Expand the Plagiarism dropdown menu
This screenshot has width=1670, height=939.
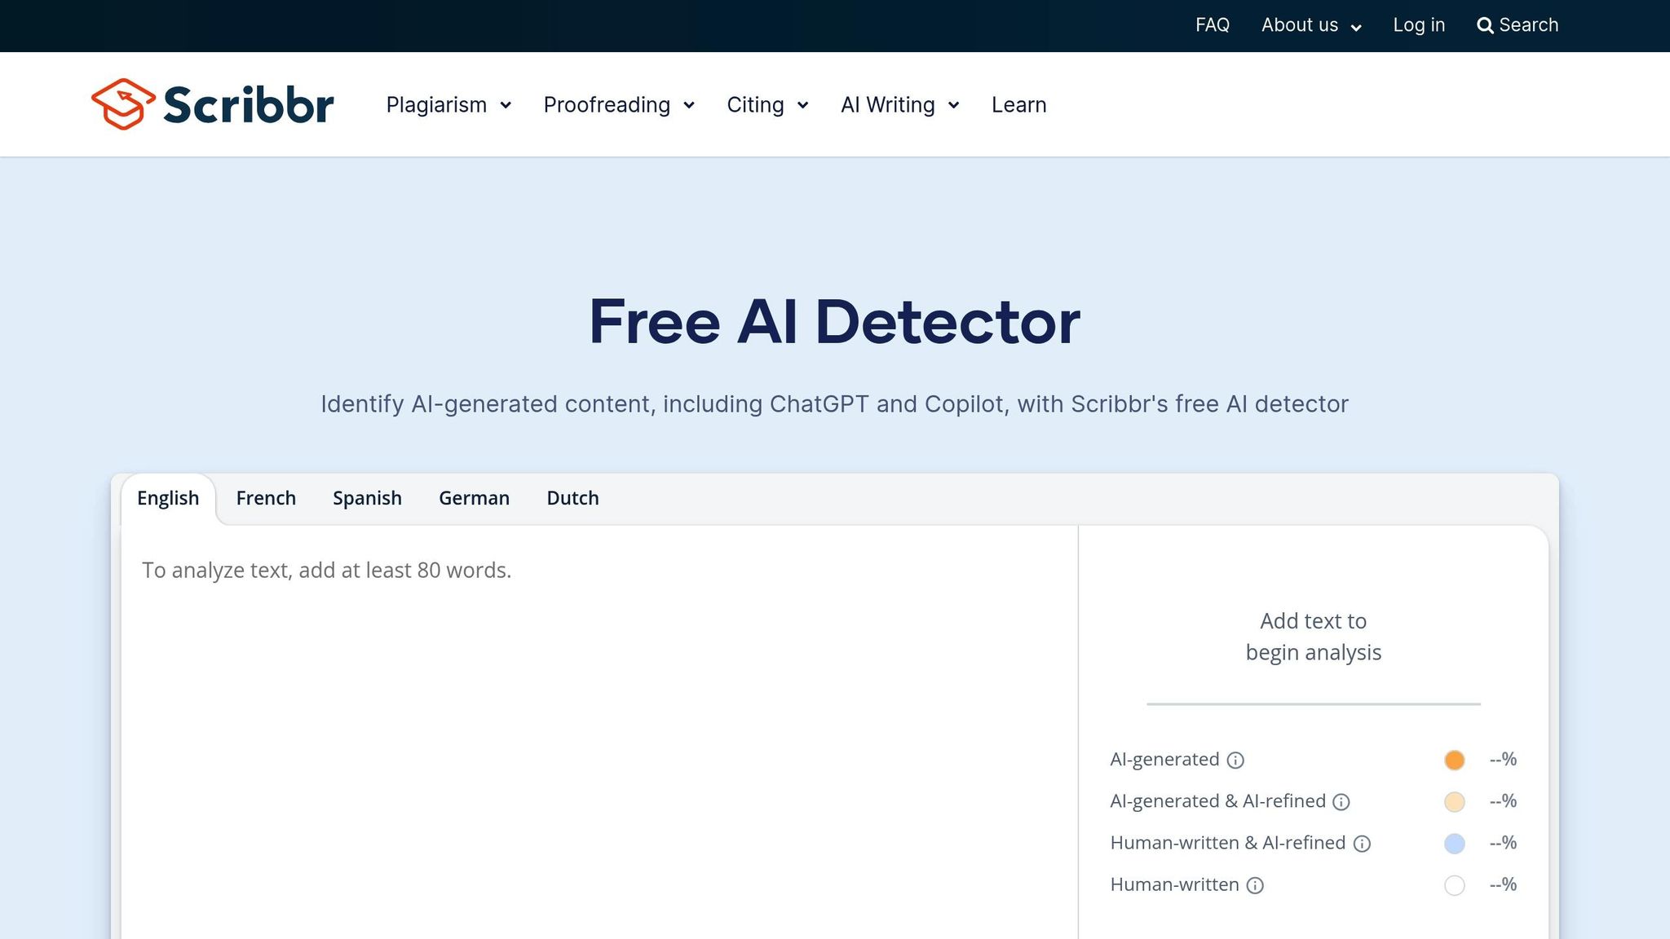pos(448,105)
